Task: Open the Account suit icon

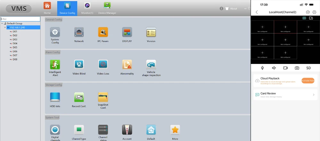Action: 127,130
